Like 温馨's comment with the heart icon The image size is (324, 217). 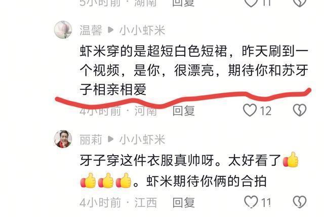(x=250, y=110)
